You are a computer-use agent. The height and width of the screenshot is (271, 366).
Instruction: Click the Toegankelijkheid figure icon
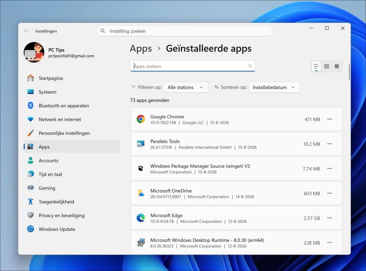click(31, 201)
